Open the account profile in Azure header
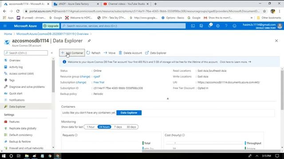The image size is (284, 159). (262, 26)
